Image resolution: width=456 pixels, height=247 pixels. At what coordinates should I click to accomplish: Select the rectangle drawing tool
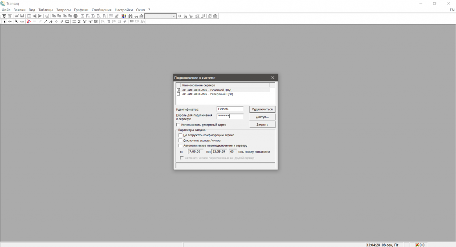tap(67, 21)
